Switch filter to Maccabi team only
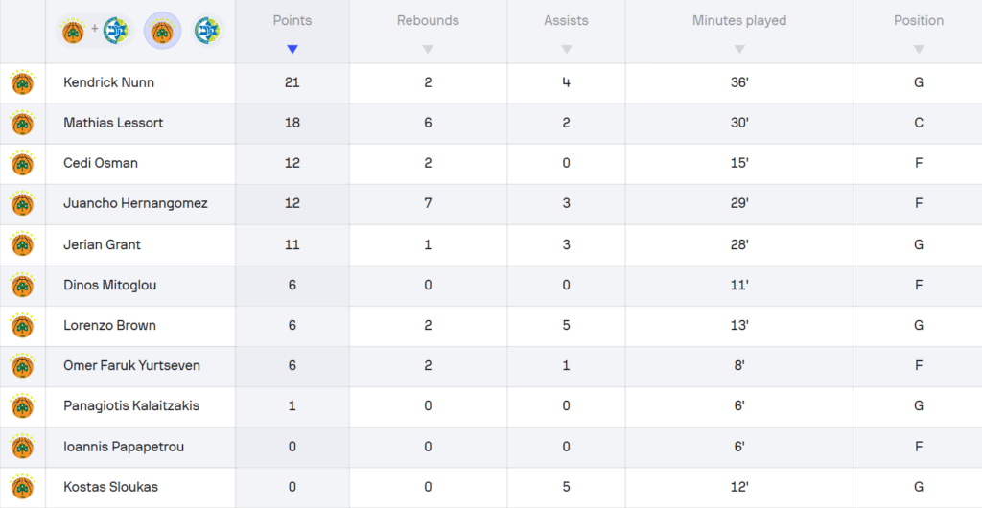The width and height of the screenshot is (982, 508). coord(206,32)
